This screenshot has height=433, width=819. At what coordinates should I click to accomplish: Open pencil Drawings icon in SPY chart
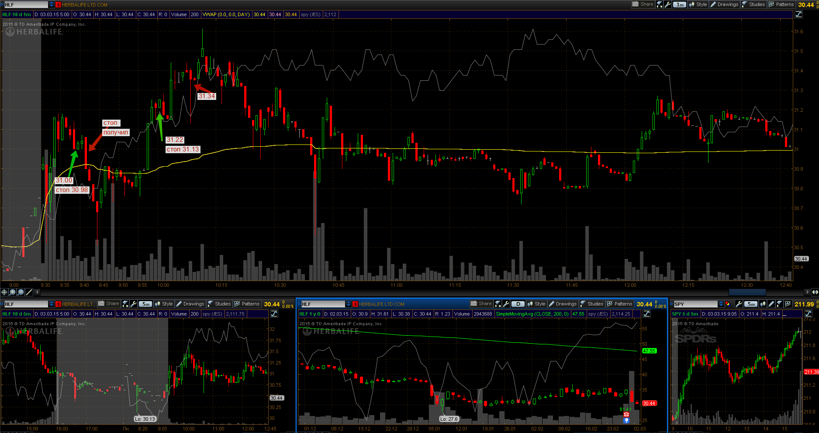(x=771, y=304)
